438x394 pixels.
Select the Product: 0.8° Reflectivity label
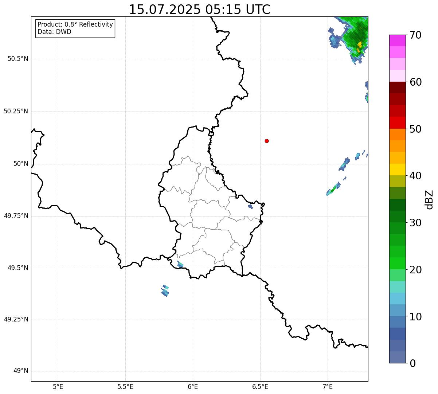(75, 24)
